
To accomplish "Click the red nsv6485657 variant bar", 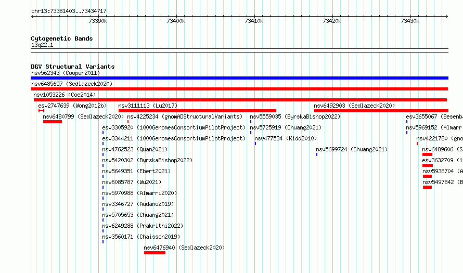I will [239, 89].
